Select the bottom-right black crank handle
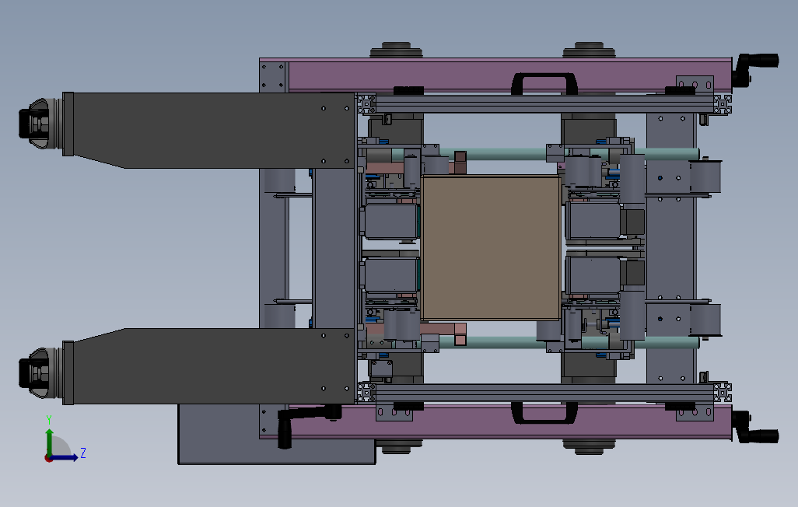798x507 pixels. [x=755, y=428]
